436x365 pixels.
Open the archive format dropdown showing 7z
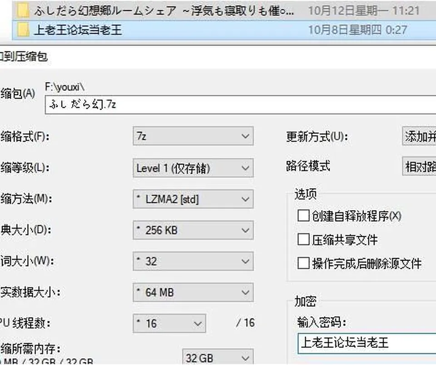pyautogui.click(x=193, y=136)
